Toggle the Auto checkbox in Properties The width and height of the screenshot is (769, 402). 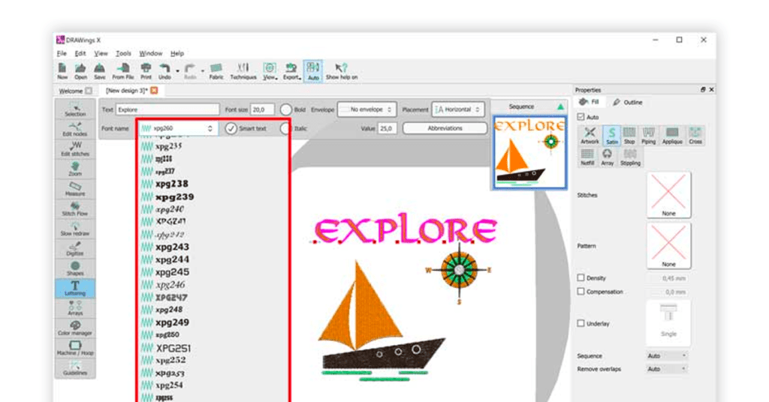point(581,117)
